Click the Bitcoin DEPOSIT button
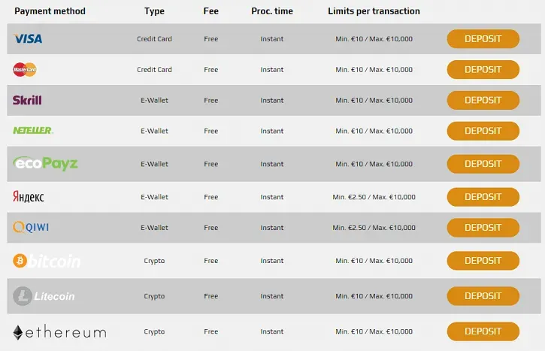The image size is (545, 351). 483,261
